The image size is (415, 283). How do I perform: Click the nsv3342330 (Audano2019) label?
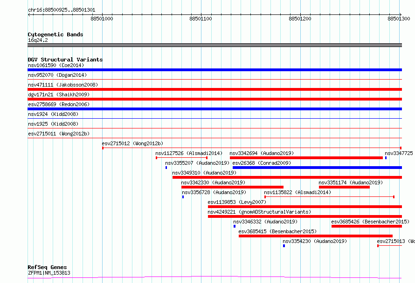[x=213, y=182]
